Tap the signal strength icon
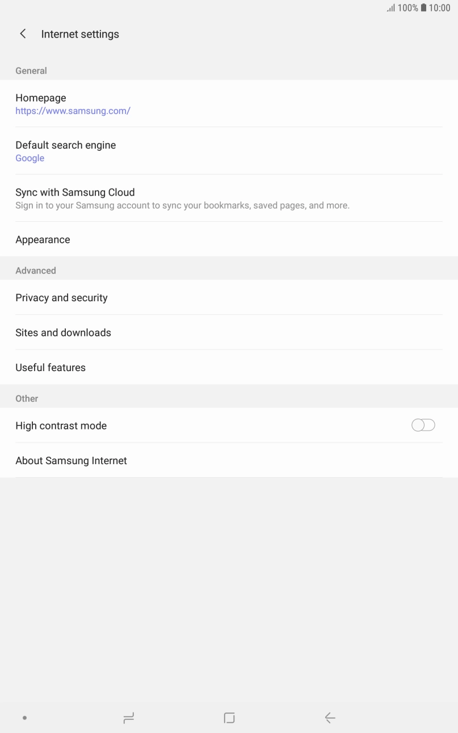Image resolution: width=458 pixels, height=733 pixels. (x=390, y=8)
